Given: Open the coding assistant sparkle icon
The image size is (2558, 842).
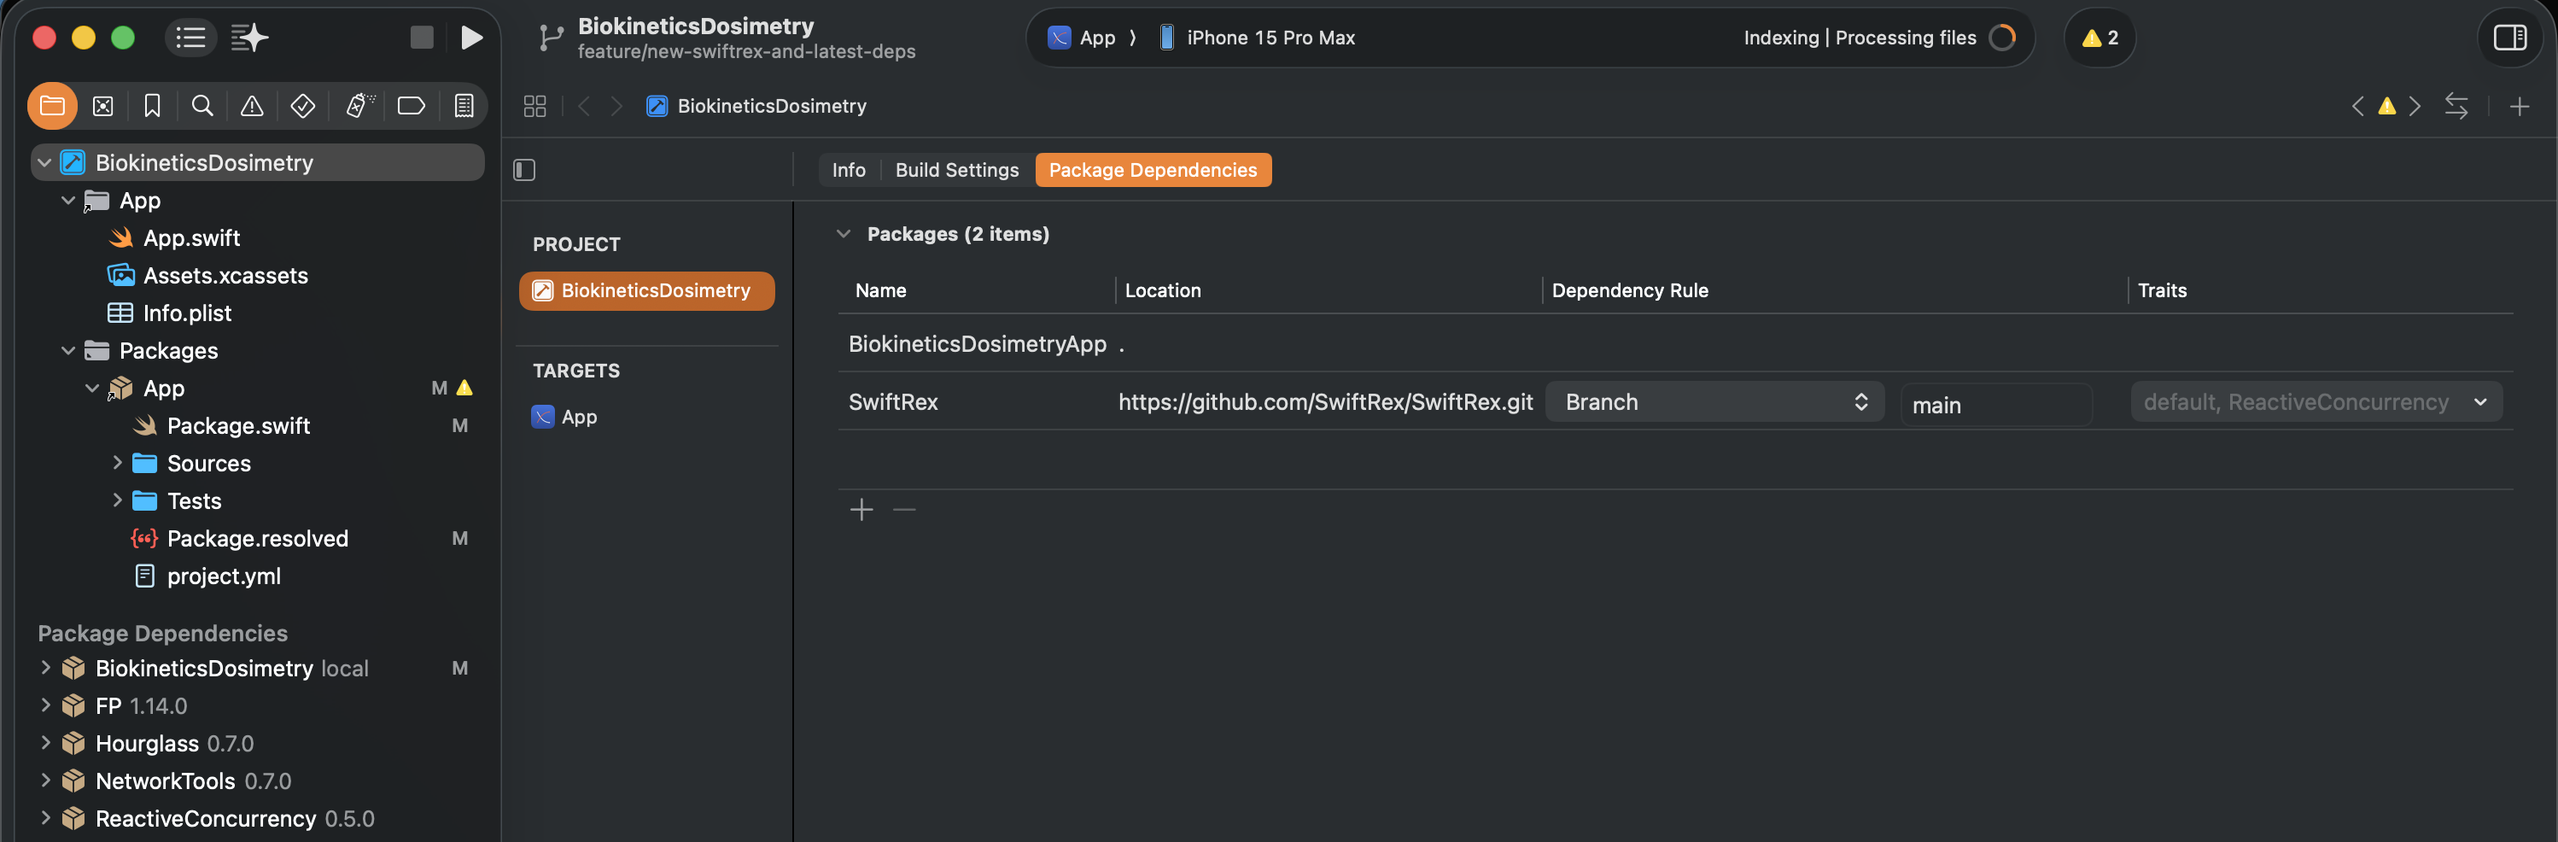Looking at the screenshot, I should click(249, 38).
